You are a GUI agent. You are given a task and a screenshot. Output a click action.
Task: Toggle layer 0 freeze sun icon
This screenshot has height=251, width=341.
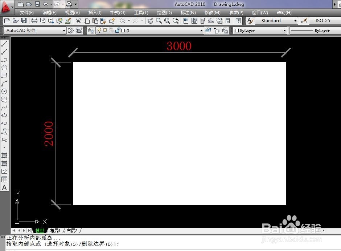105,30
